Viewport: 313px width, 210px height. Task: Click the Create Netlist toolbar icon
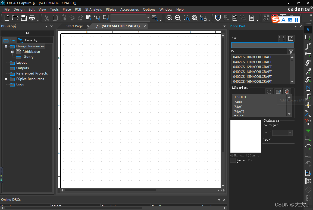click(x=235, y=18)
